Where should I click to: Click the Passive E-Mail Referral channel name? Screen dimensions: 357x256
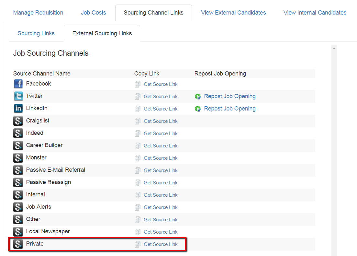56,170
